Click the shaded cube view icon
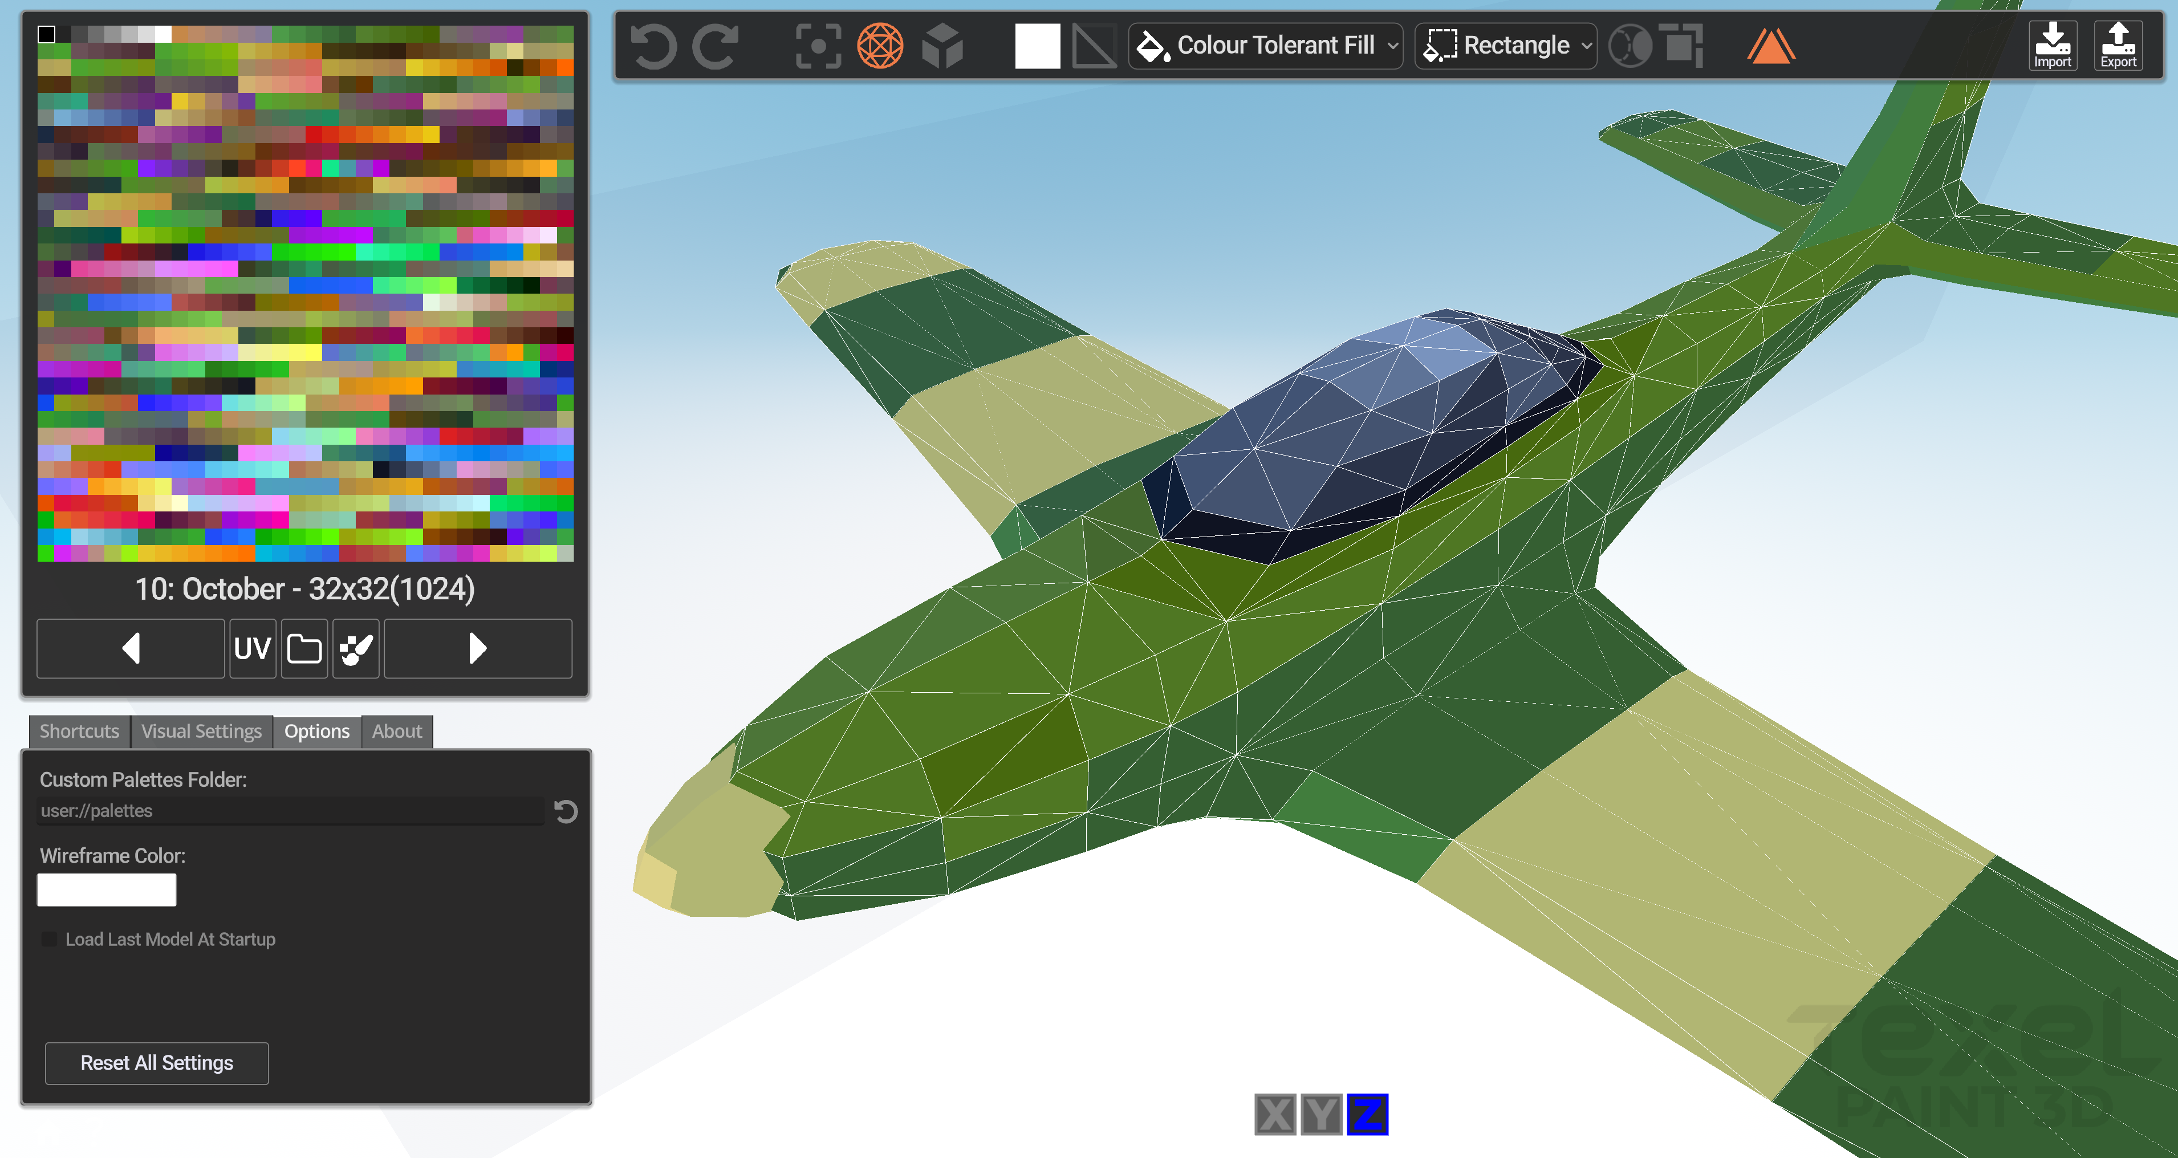The height and width of the screenshot is (1158, 2178). (x=942, y=46)
